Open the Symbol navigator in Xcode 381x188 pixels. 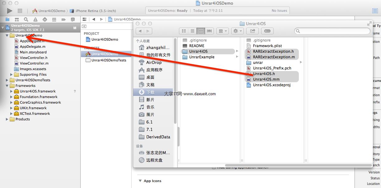click(17, 19)
